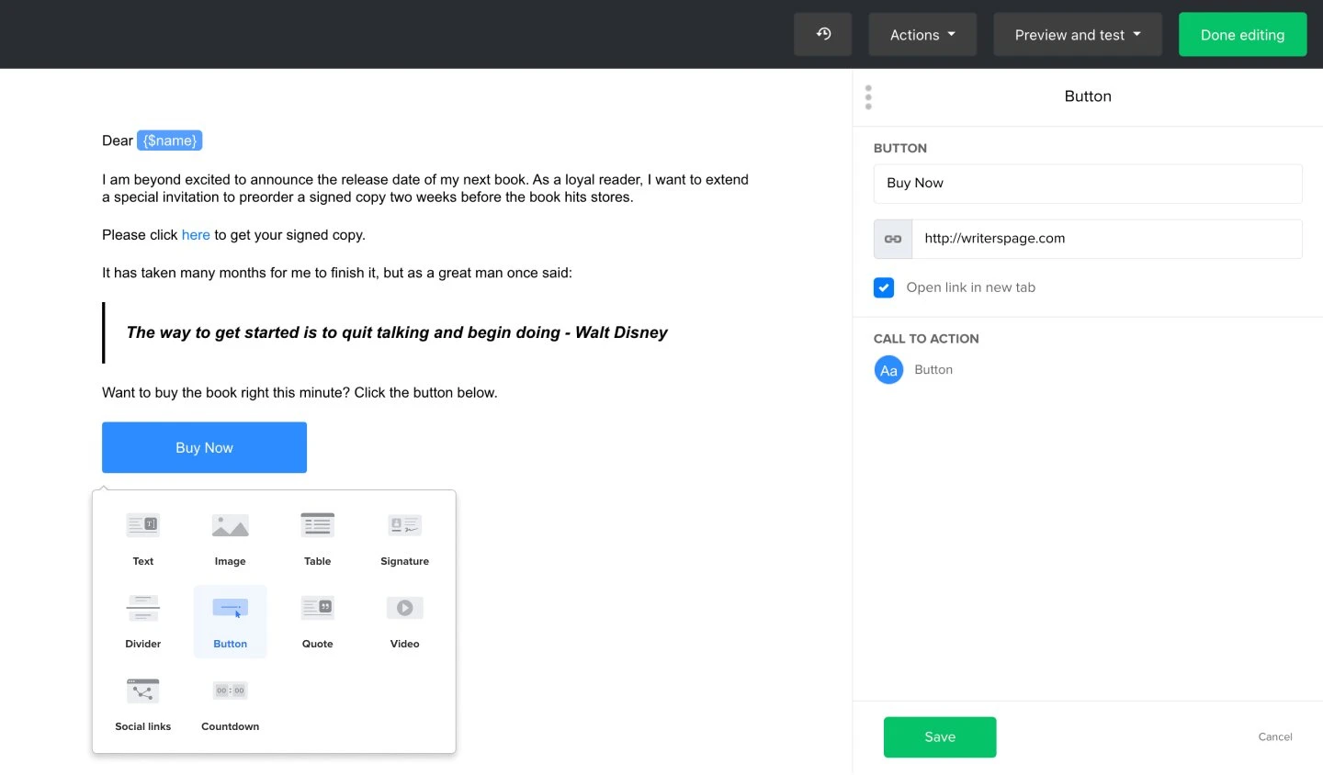Open the Aa Button style swatch
Viewport: 1323px width, 775px height.
(888, 370)
